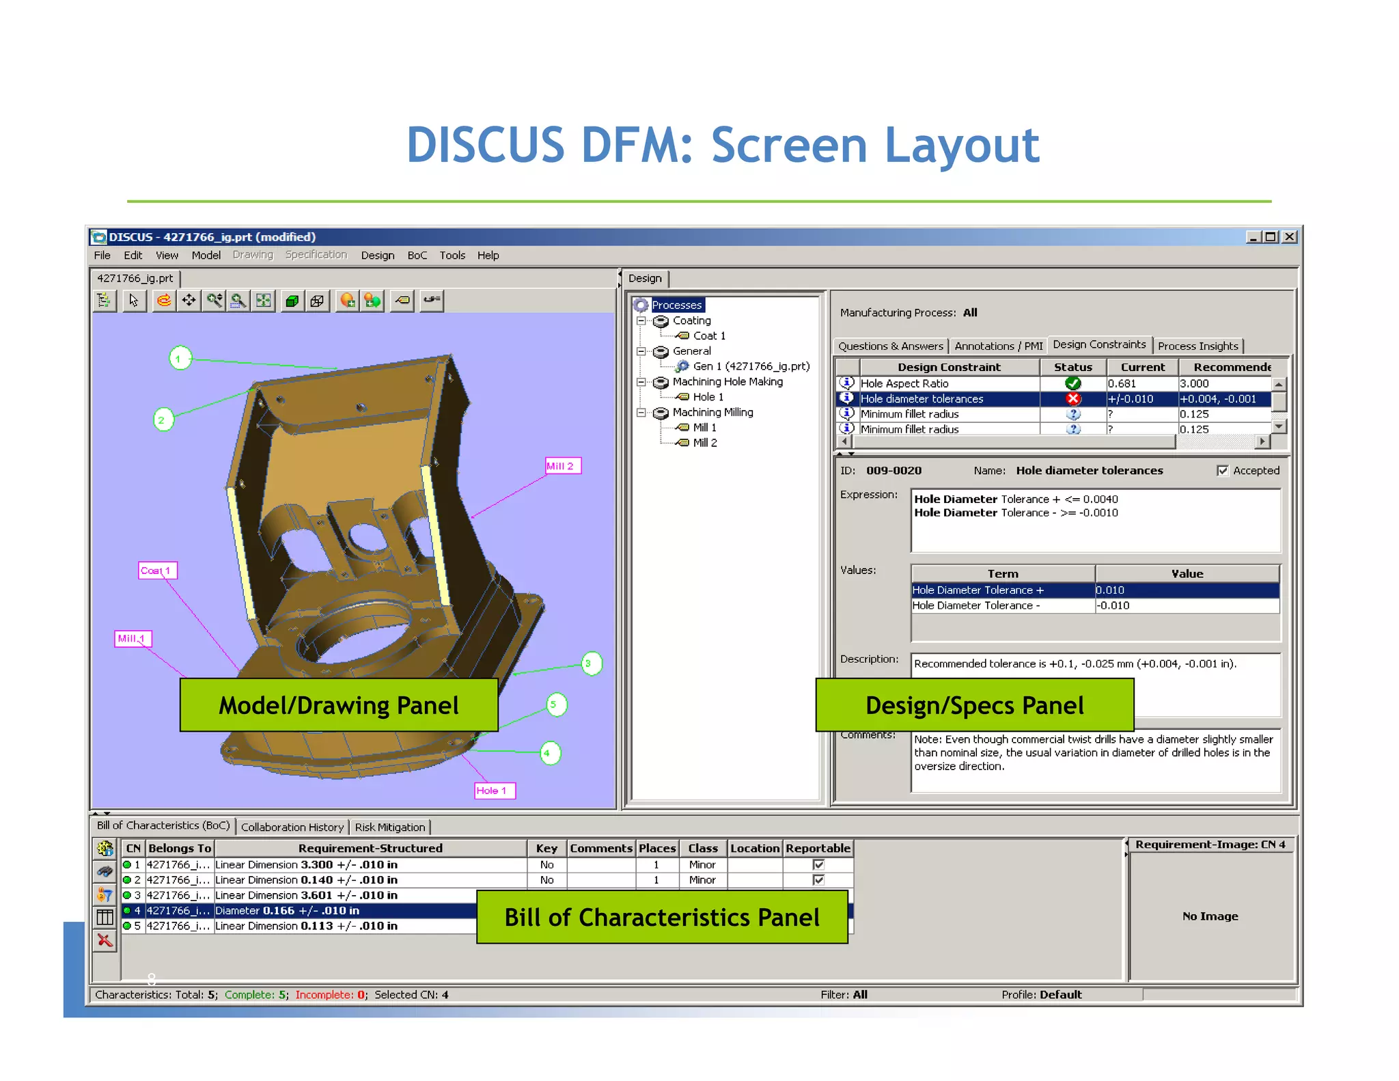Open the BoC funnel filter icon

click(x=105, y=894)
